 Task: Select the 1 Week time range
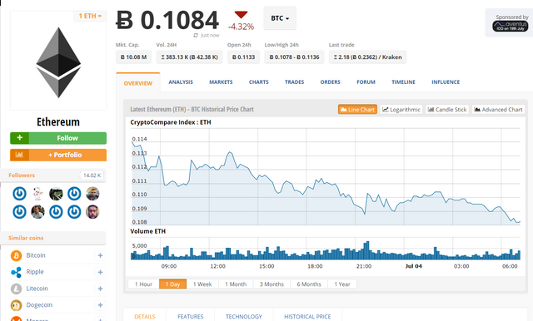pos(202,284)
